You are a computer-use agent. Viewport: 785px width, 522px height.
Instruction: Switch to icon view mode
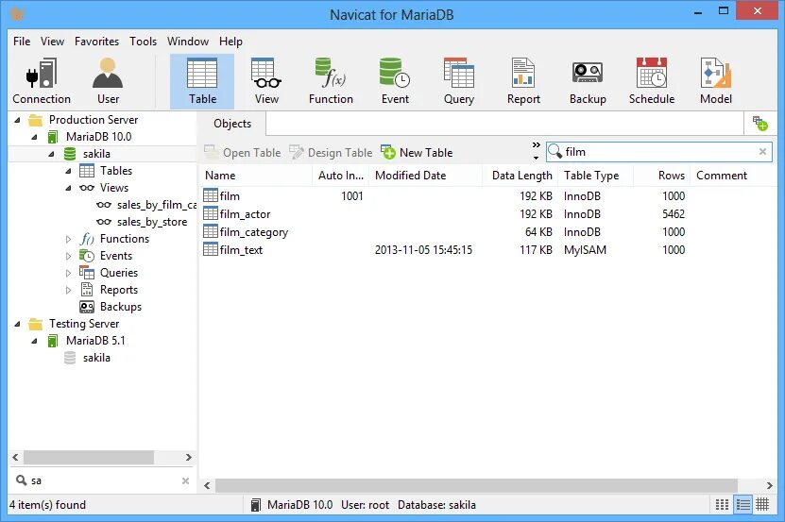coord(722,504)
